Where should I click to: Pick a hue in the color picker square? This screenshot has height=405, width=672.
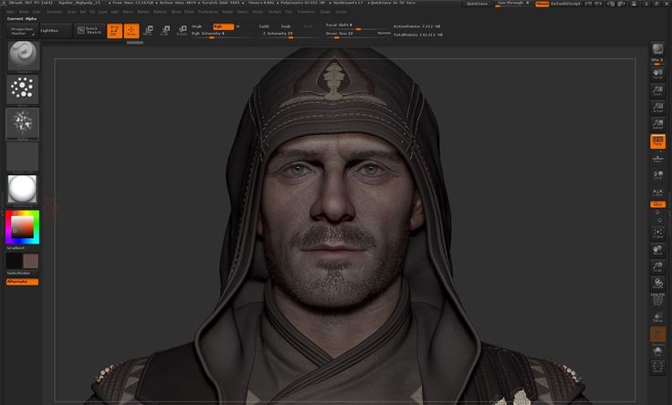(22, 227)
